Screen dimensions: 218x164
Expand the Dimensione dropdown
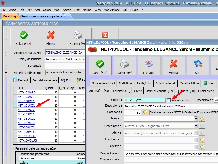[x=196, y=126]
